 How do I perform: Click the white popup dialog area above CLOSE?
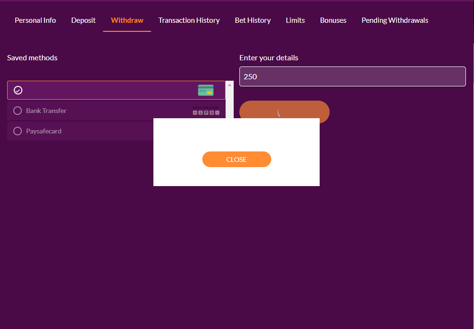pos(236,134)
